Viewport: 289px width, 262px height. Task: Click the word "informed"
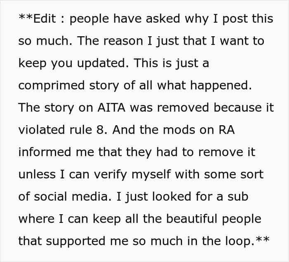pos(45,152)
